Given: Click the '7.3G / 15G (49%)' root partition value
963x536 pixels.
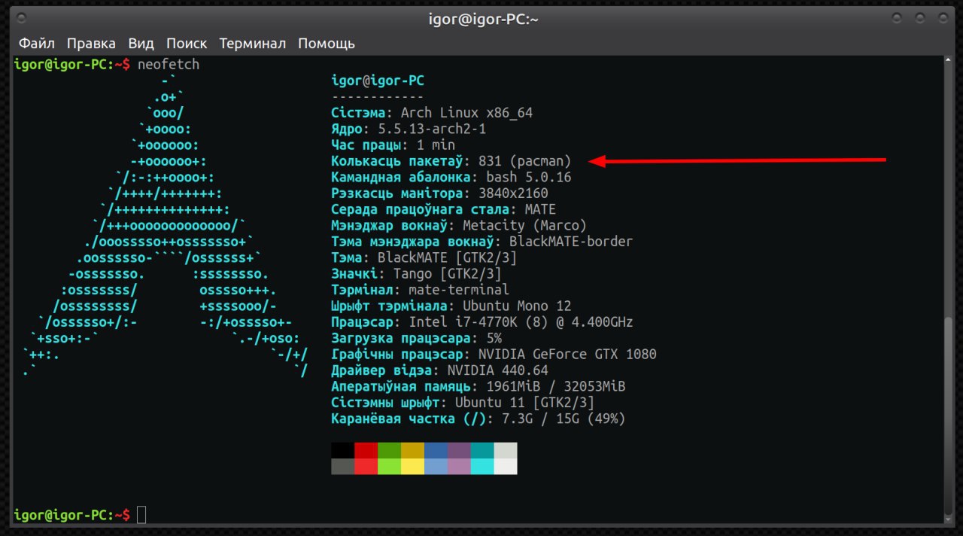Looking at the screenshot, I should (564, 418).
